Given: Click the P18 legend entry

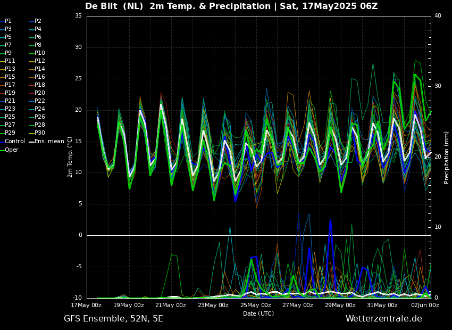Looking at the screenshot, I should coord(40,85).
